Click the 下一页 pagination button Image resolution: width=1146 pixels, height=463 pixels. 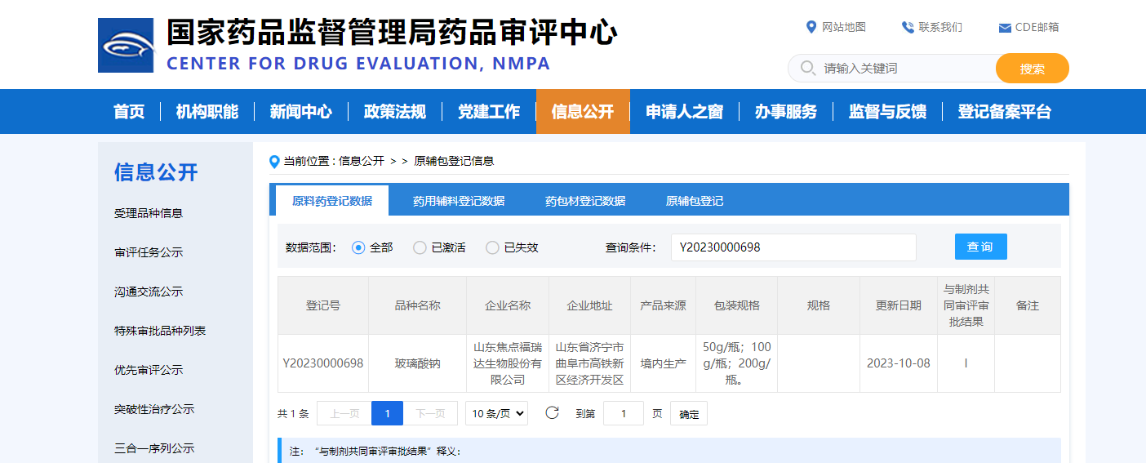click(431, 413)
